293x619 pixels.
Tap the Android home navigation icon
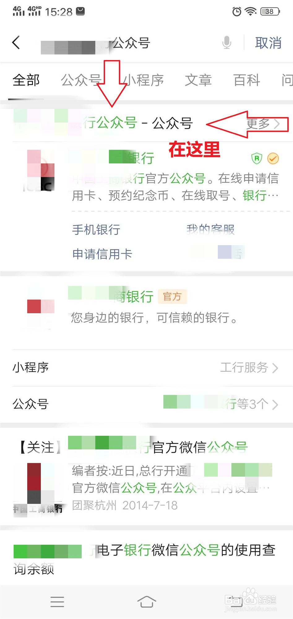[147, 602]
